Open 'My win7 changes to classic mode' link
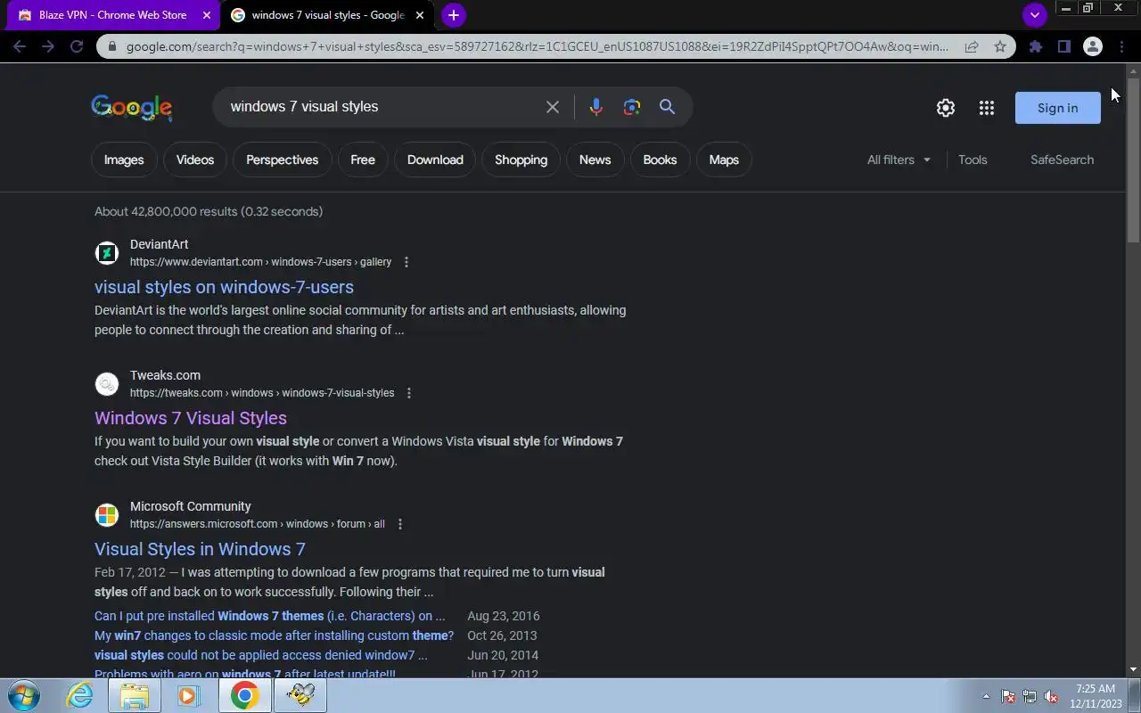1141x713 pixels. point(274,635)
